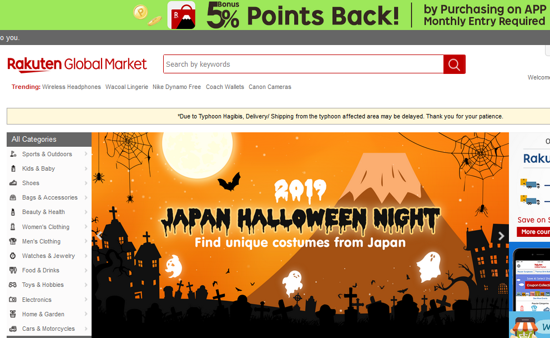550x338 pixels.
Task: Click the Food & Drinks fork icon
Action: (13, 270)
